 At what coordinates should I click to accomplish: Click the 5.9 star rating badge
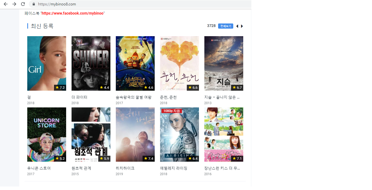(x=104, y=158)
